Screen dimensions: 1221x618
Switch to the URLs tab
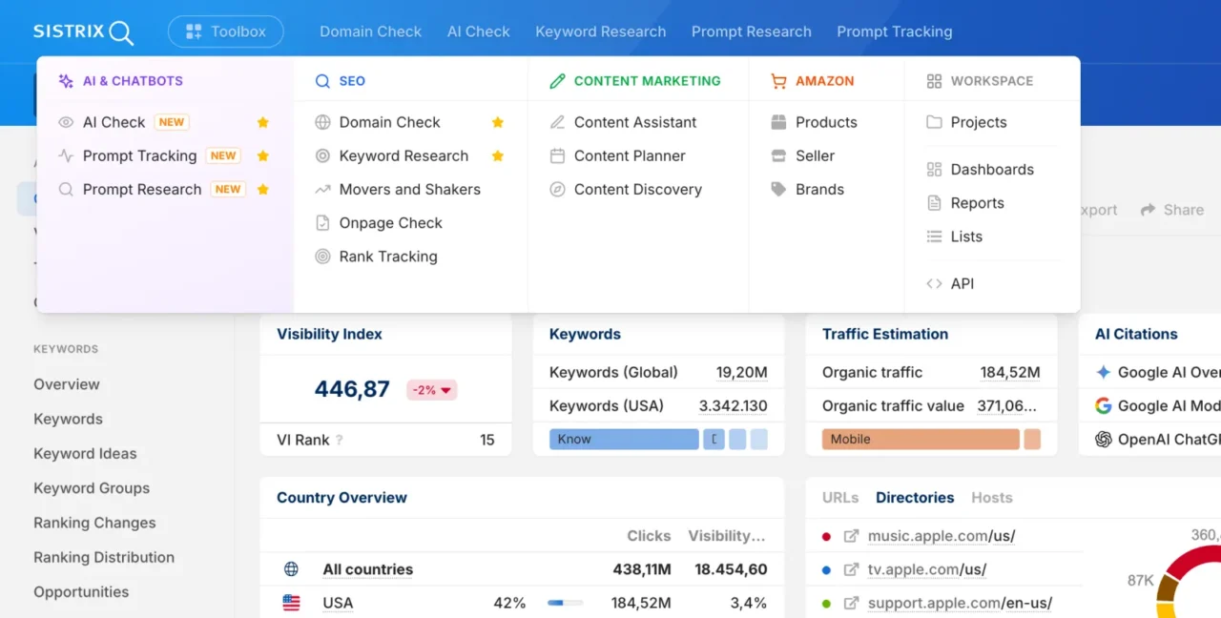(x=840, y=497)
